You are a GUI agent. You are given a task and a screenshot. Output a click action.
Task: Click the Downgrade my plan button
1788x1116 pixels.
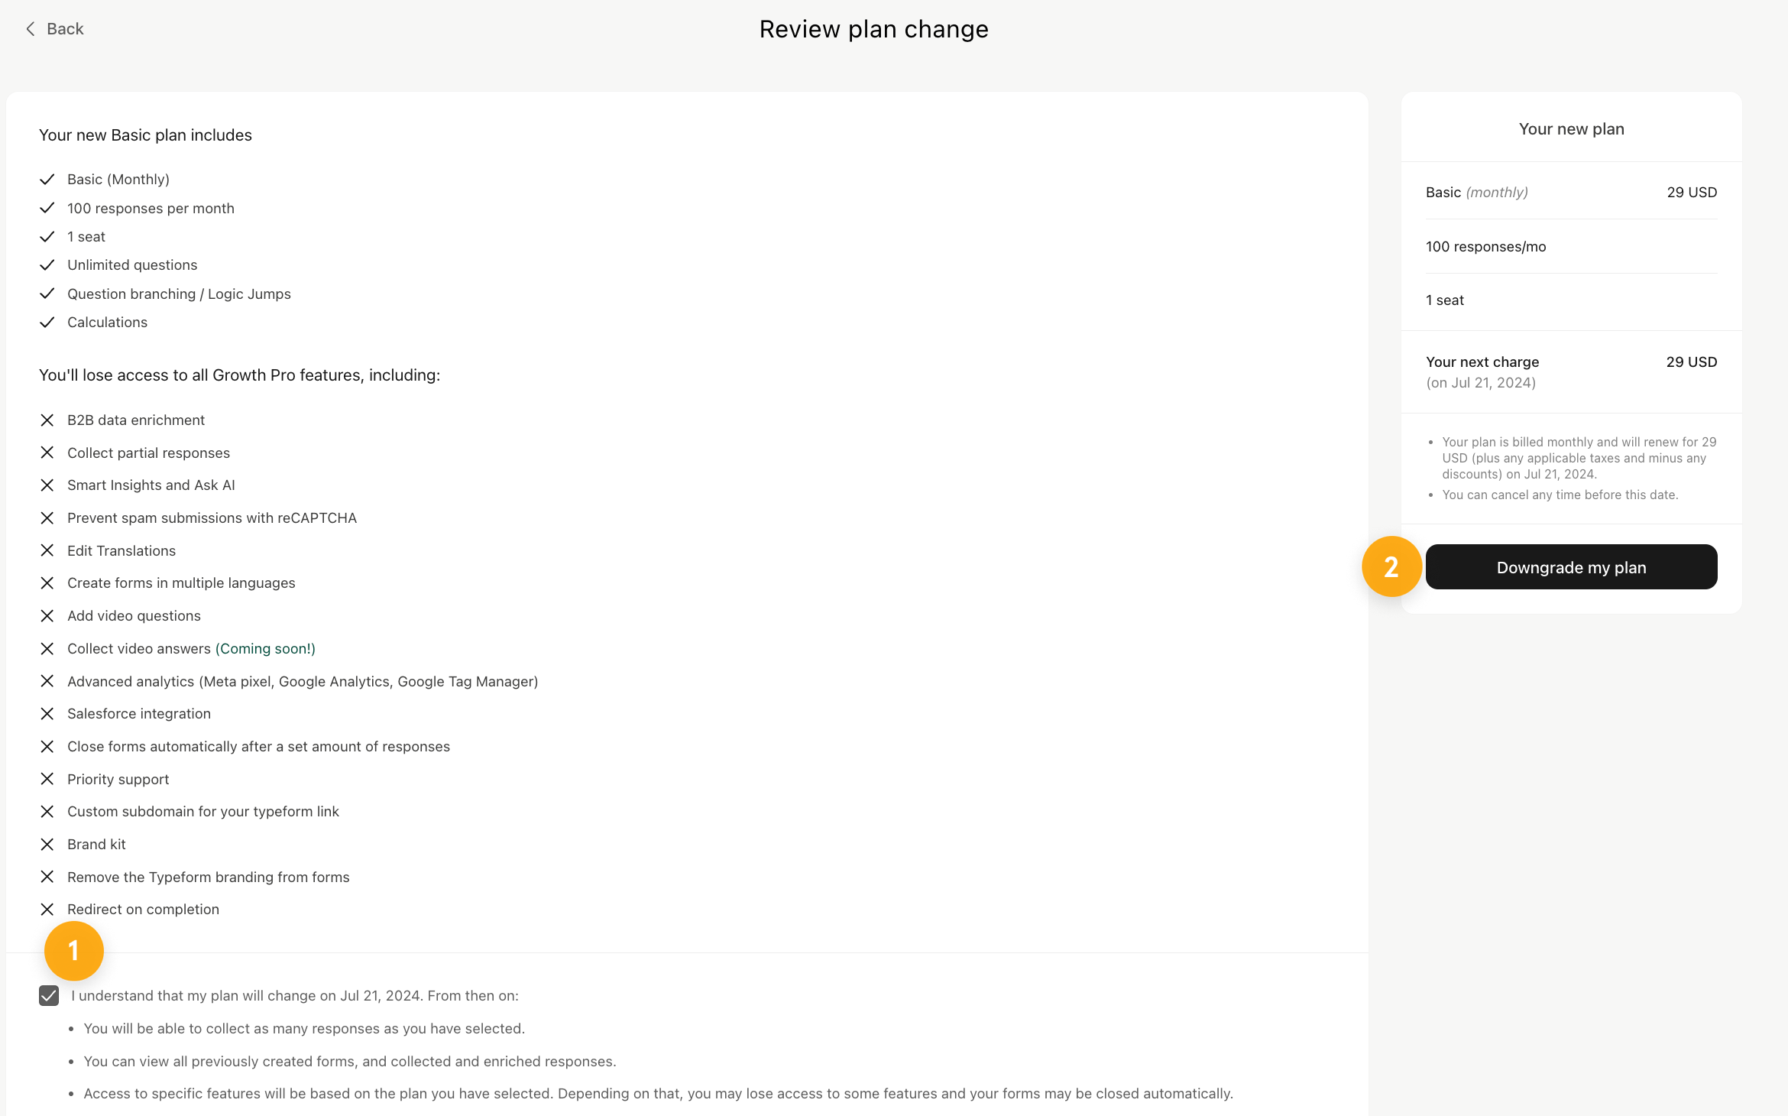click(x=1571, y=567)
